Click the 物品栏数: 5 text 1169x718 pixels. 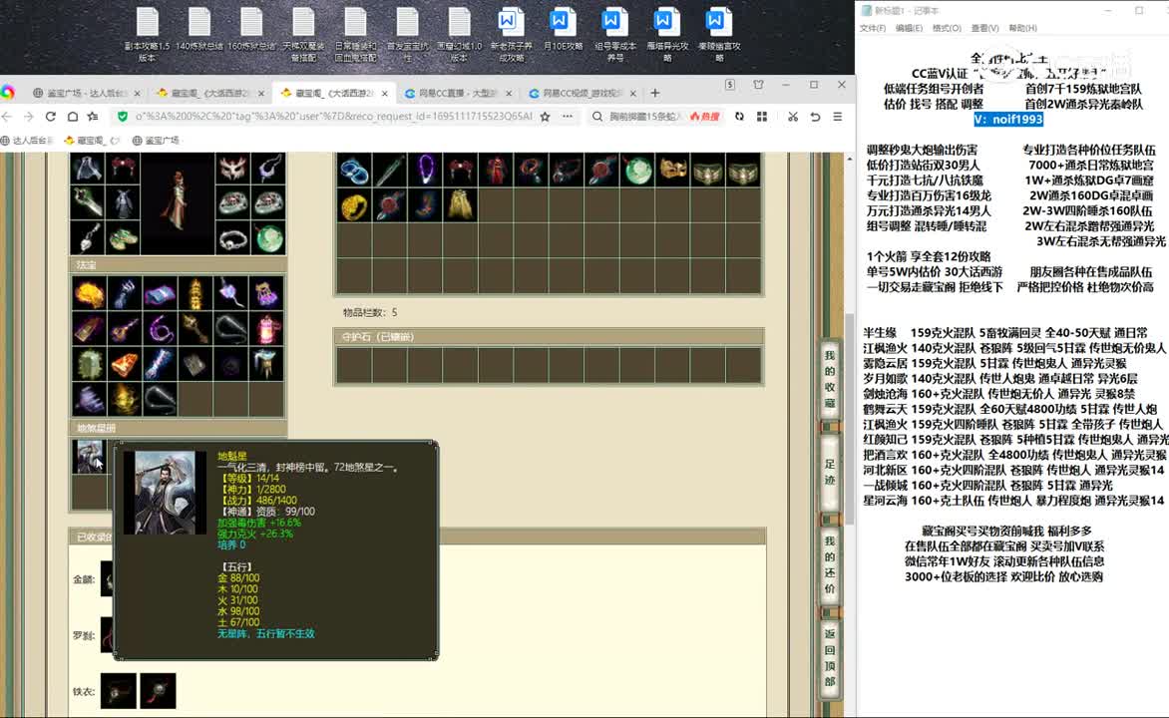click(370, 312)
